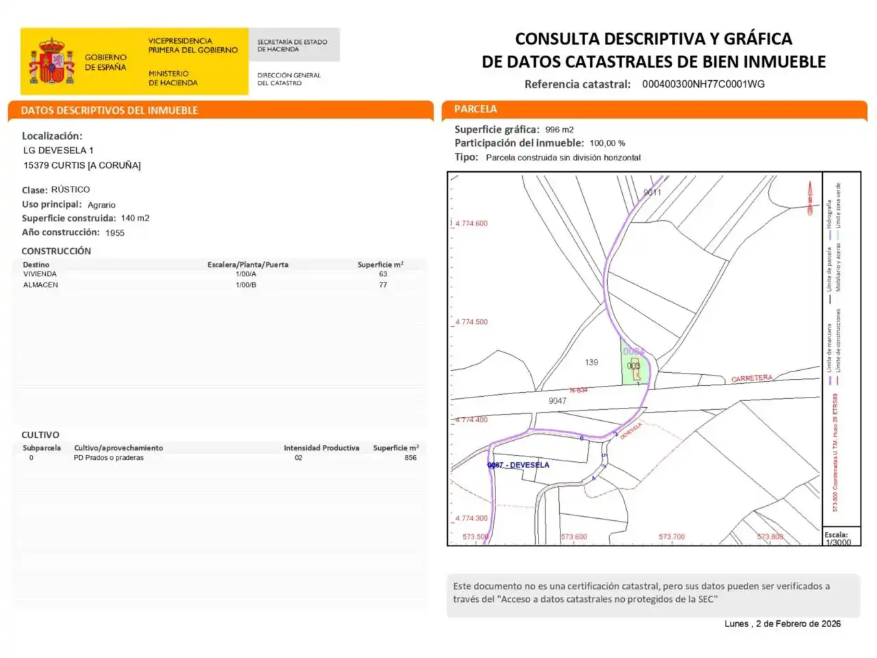The height and width of the screenshot is (658, 877).
Task: Click road parcel label 9047
Action: click(x=557, y=401)
